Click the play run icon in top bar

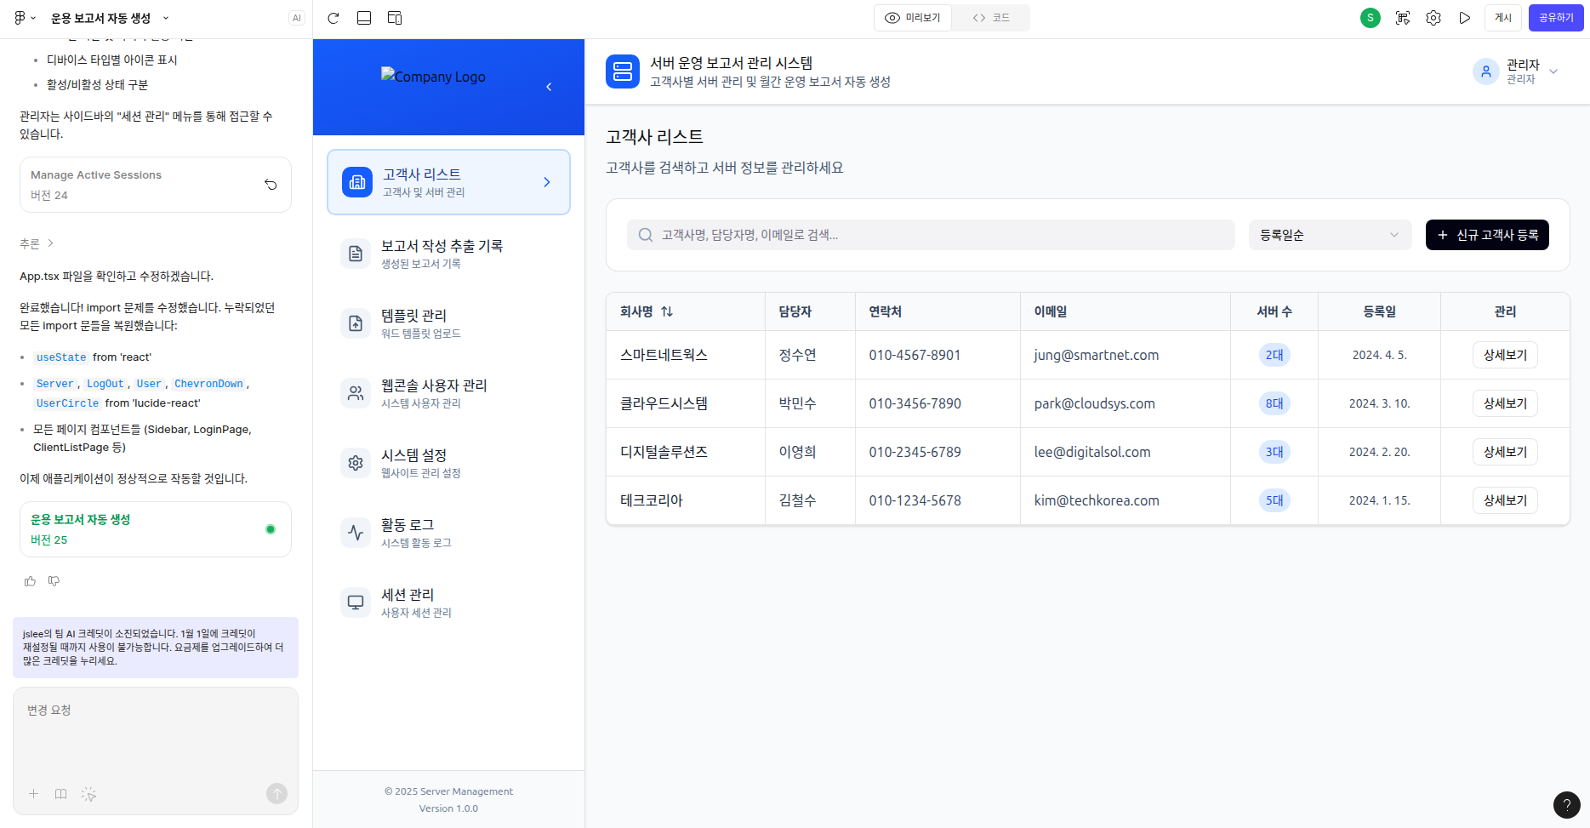(x=1465, y=18)
